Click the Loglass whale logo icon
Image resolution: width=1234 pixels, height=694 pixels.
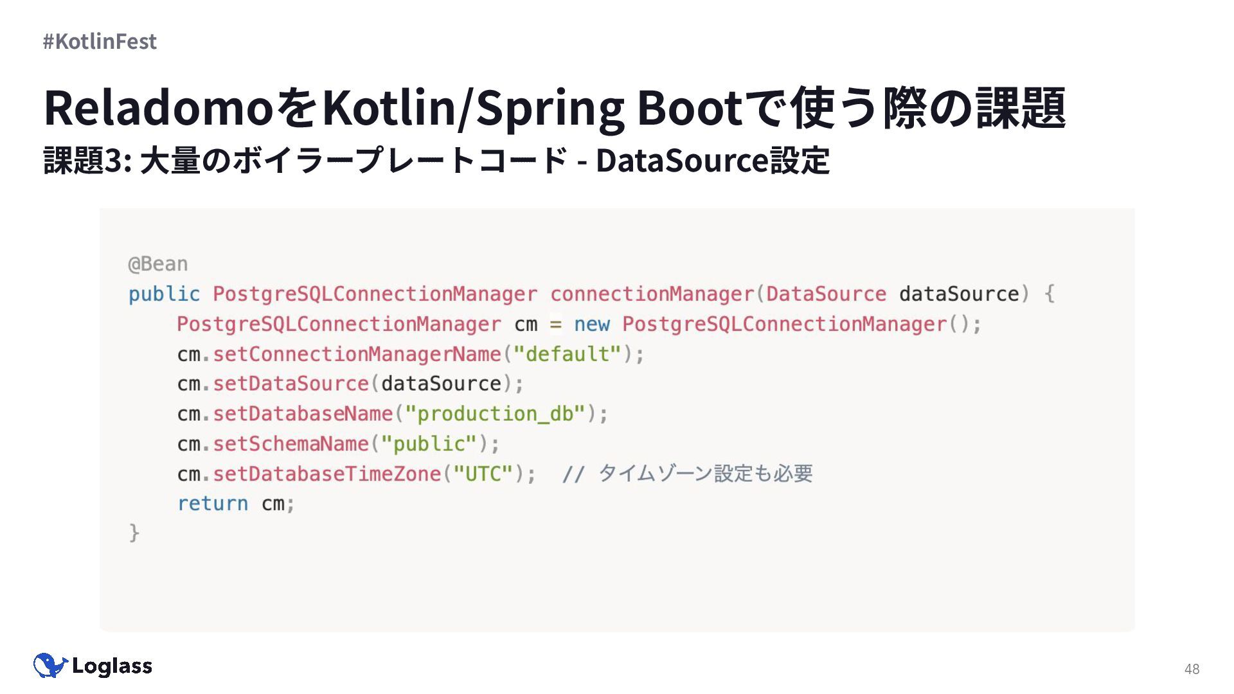(x=50, y=666)
